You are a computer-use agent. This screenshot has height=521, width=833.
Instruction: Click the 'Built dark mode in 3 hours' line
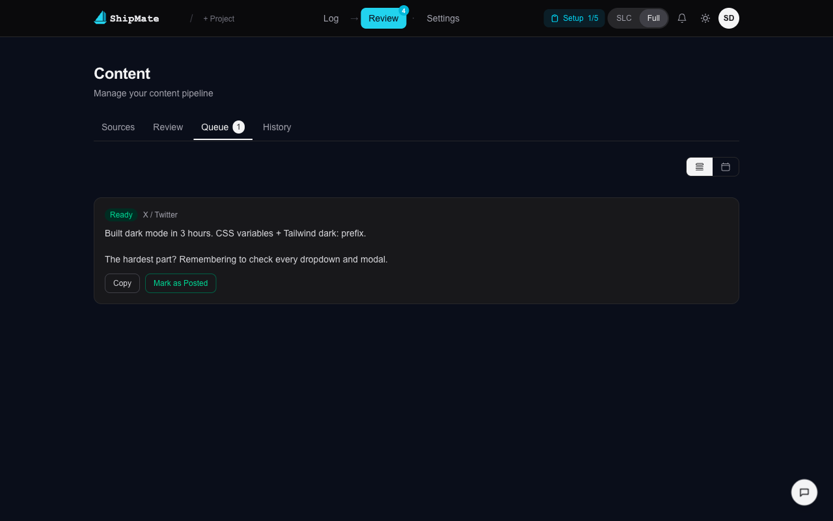236,233
